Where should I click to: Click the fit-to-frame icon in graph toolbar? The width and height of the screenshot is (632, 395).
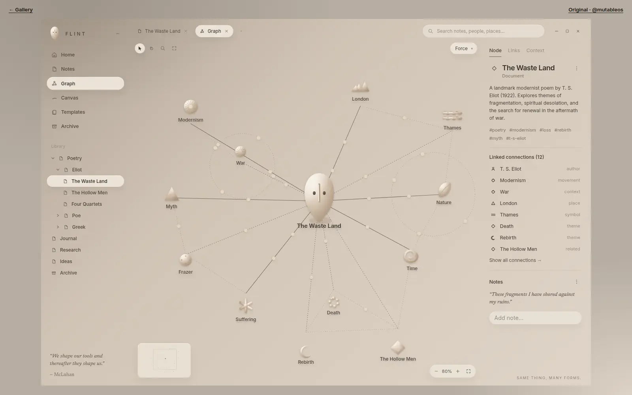[174, 49]
